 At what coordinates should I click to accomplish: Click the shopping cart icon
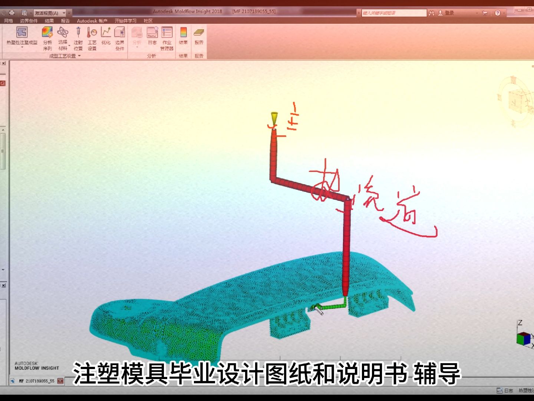(x=485, y=13)
